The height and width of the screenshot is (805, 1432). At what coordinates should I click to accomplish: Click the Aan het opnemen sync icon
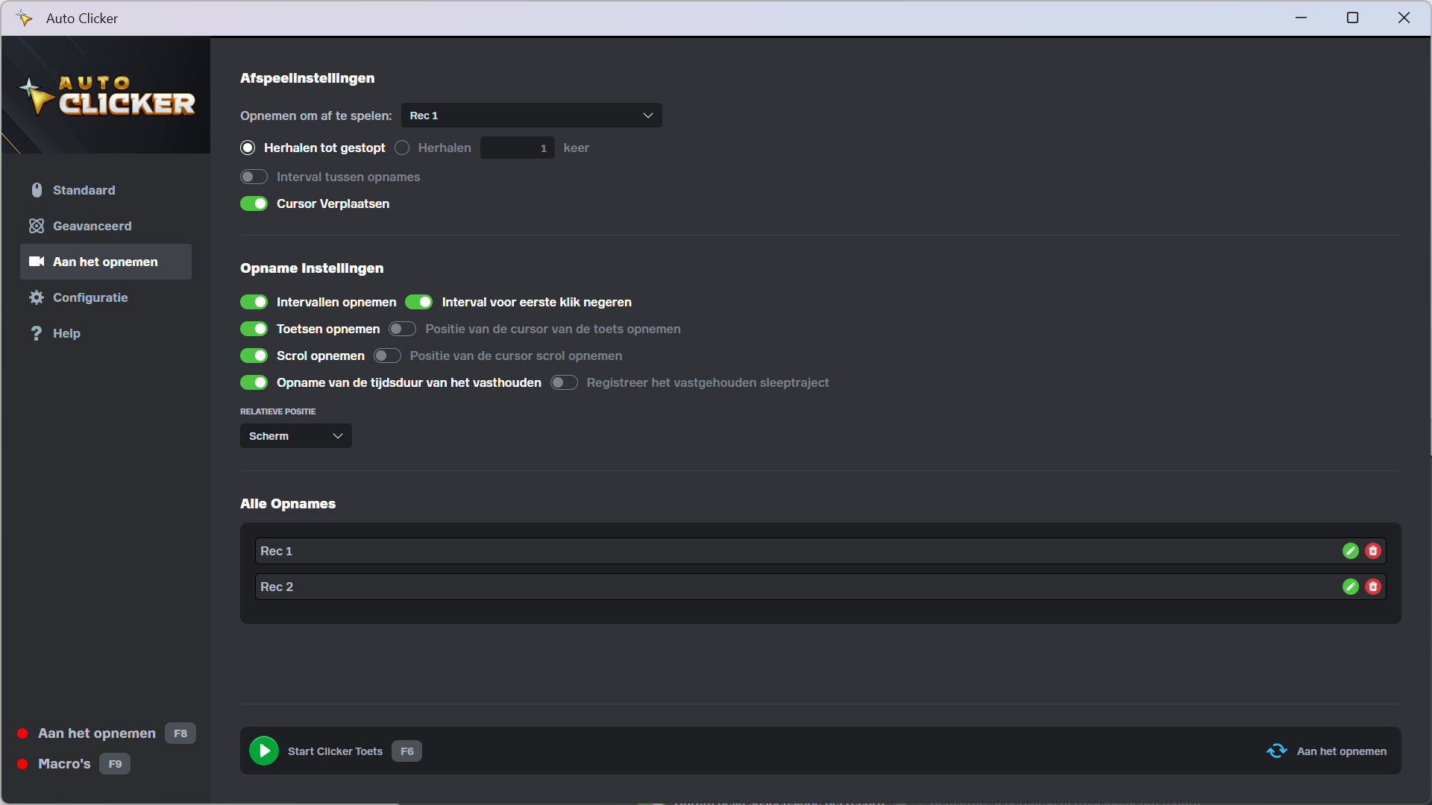click(1277, 751)
